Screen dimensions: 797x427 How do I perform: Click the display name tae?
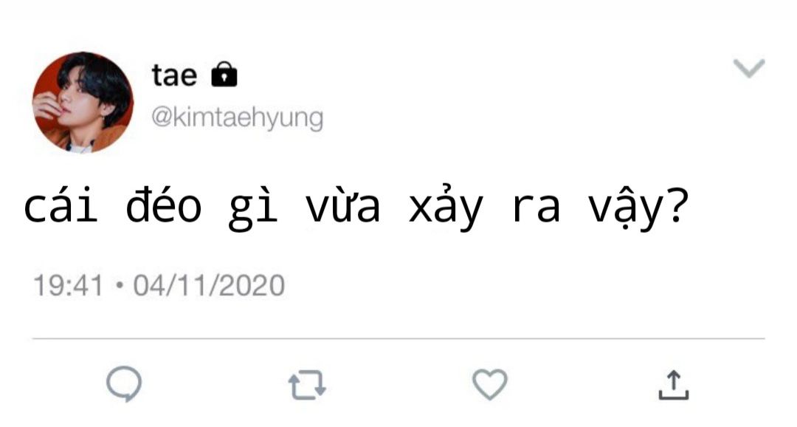point(174,75)
